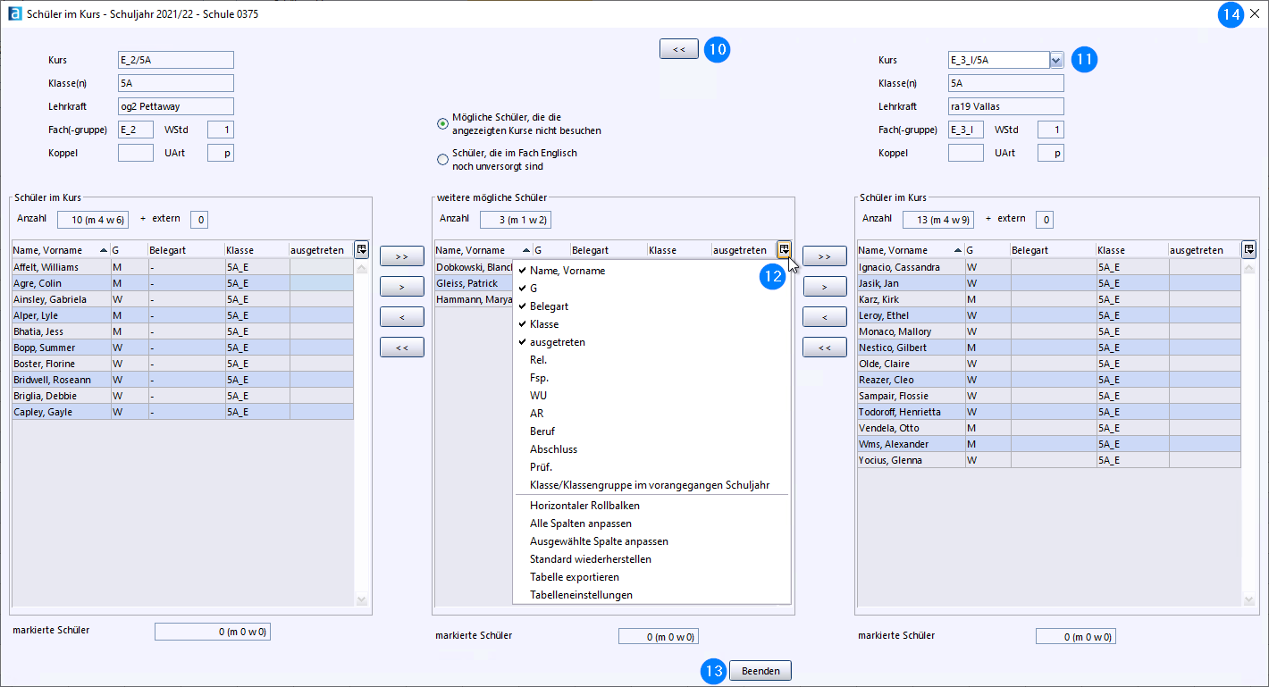Choose 'Ausgewählte Spalte anpassen' menu entry

coord(651,541)
